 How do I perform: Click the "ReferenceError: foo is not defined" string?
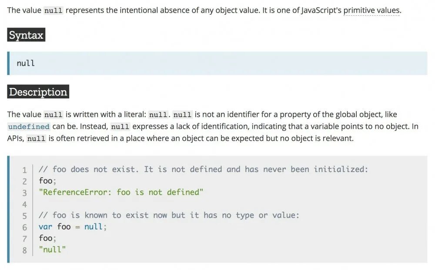[121, 192]
